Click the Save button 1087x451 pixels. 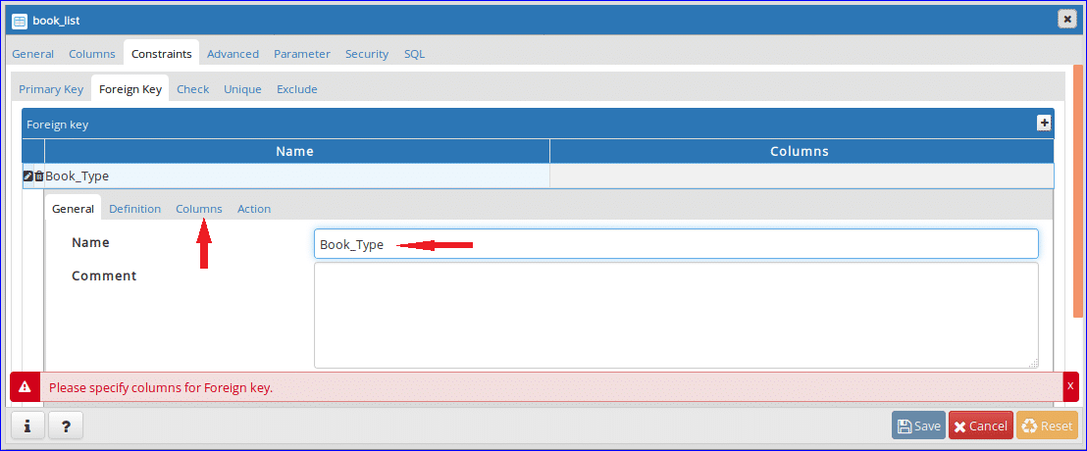pyautogui.click(x=918, y=426)
